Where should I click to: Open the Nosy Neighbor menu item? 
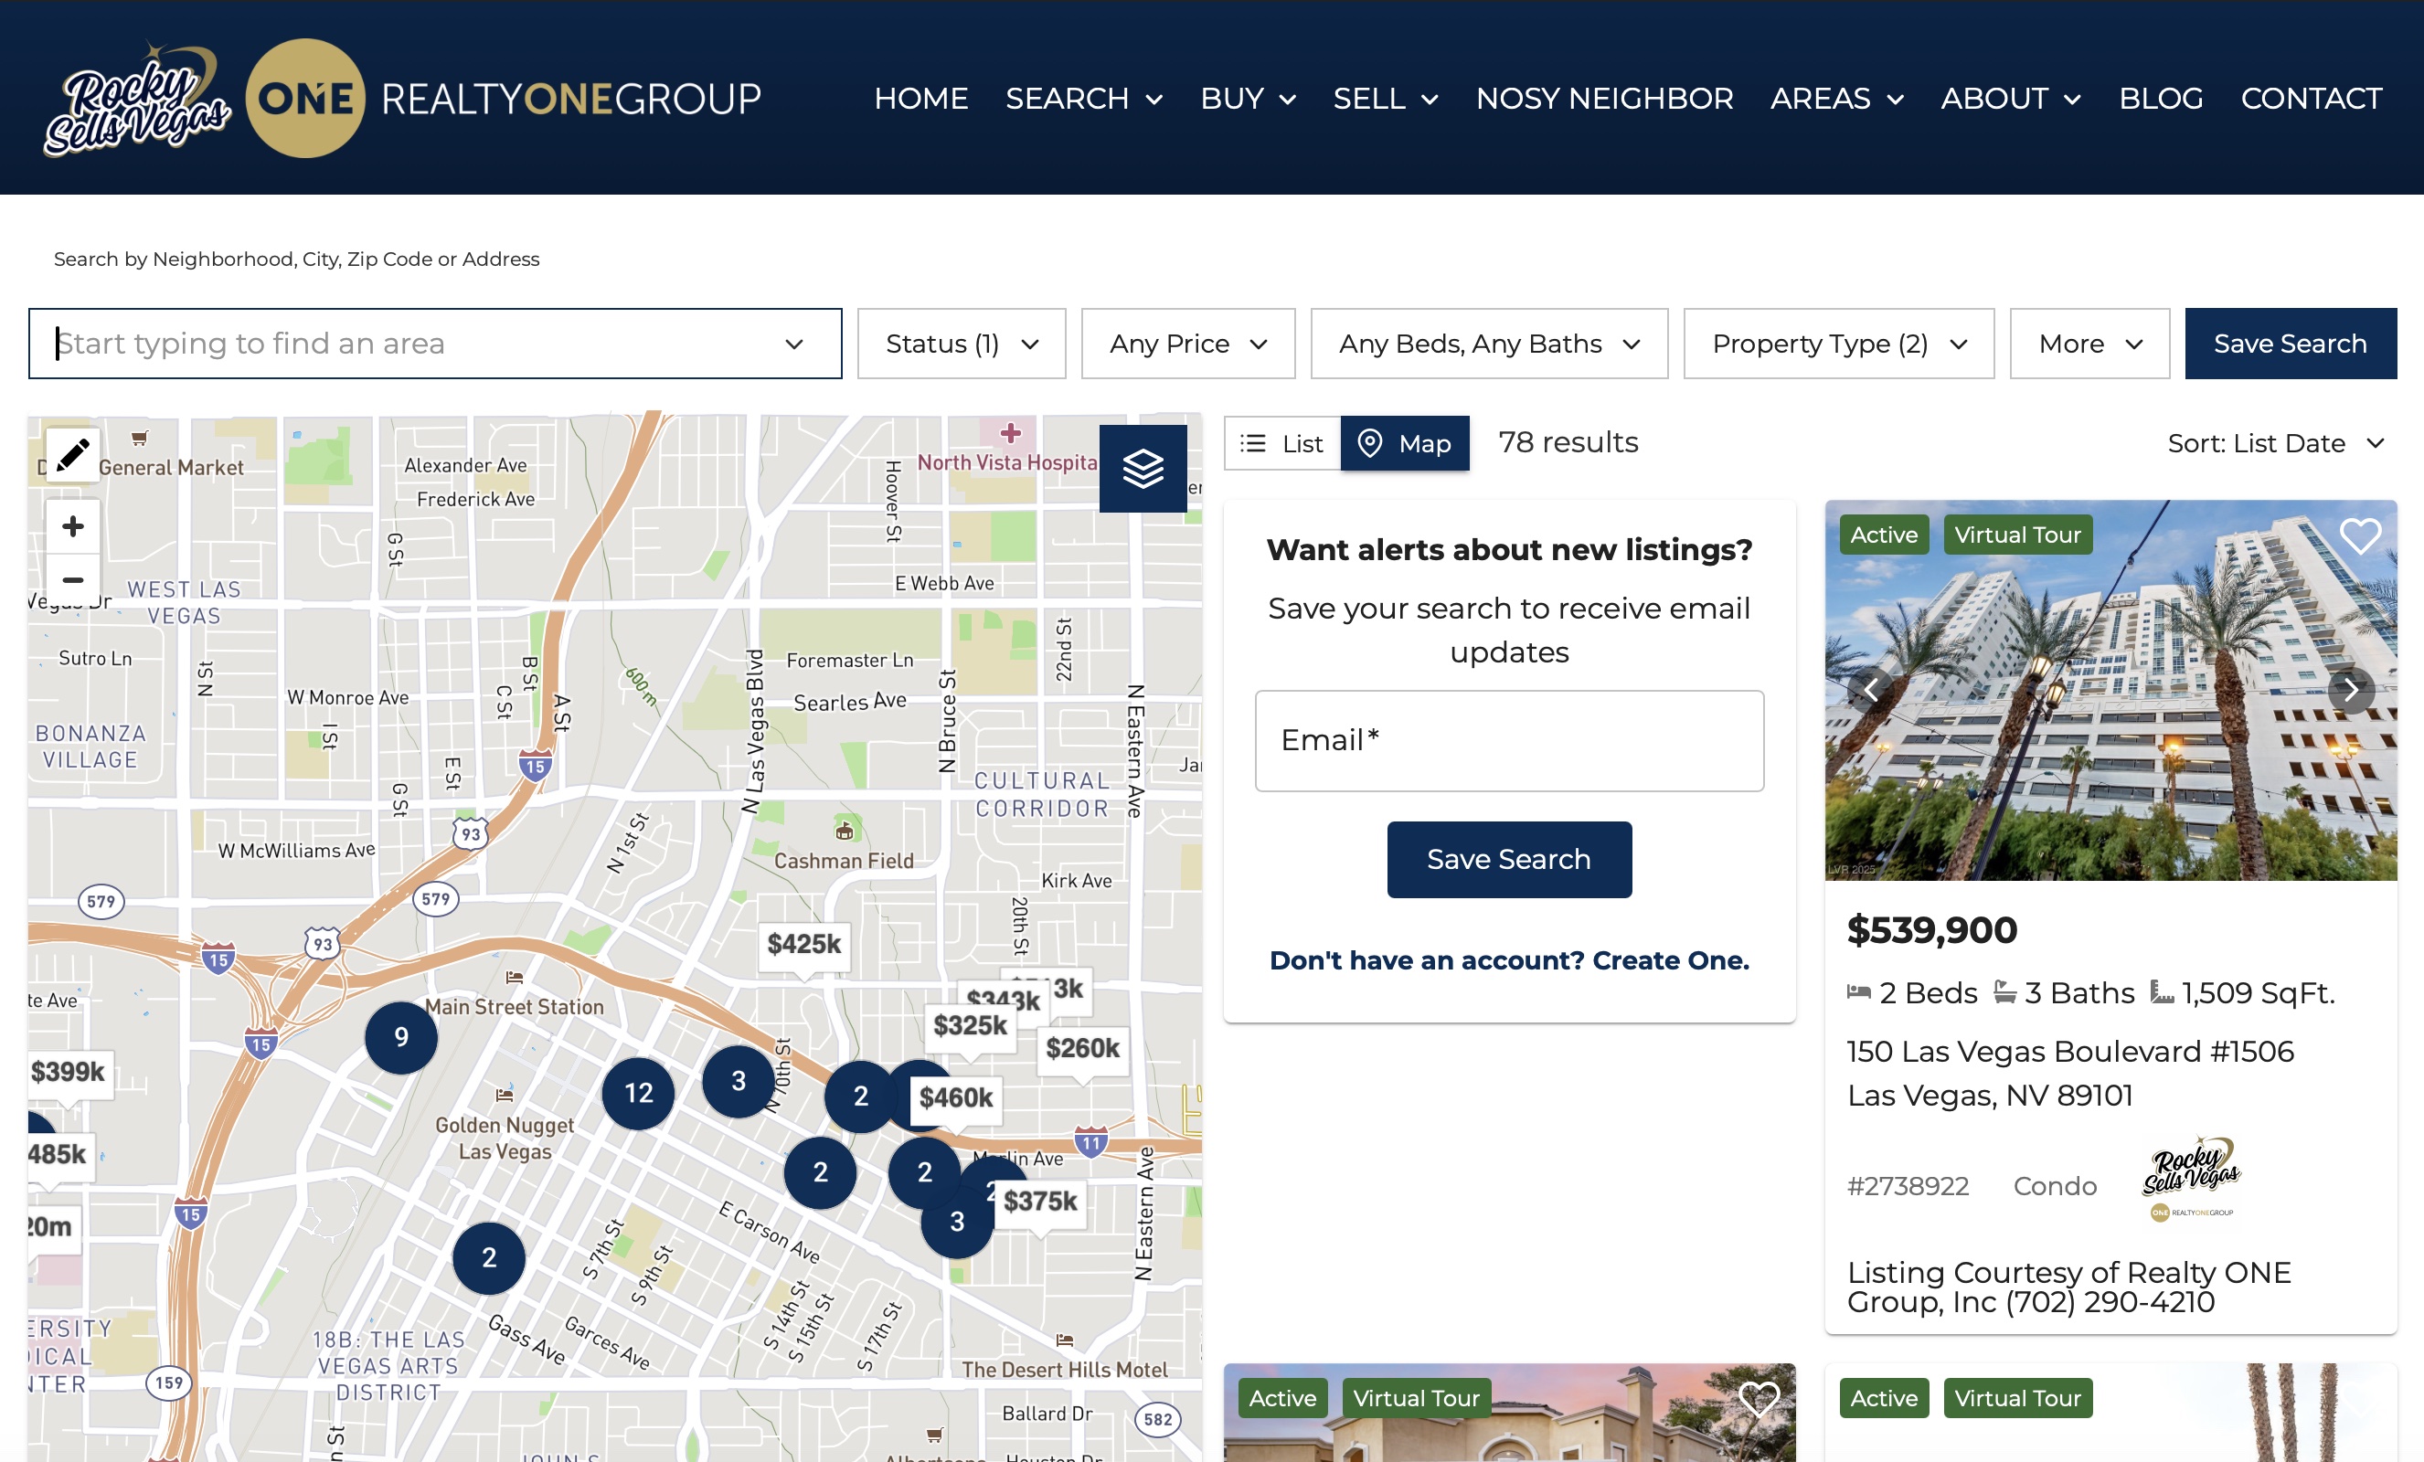click(1603, 99)
